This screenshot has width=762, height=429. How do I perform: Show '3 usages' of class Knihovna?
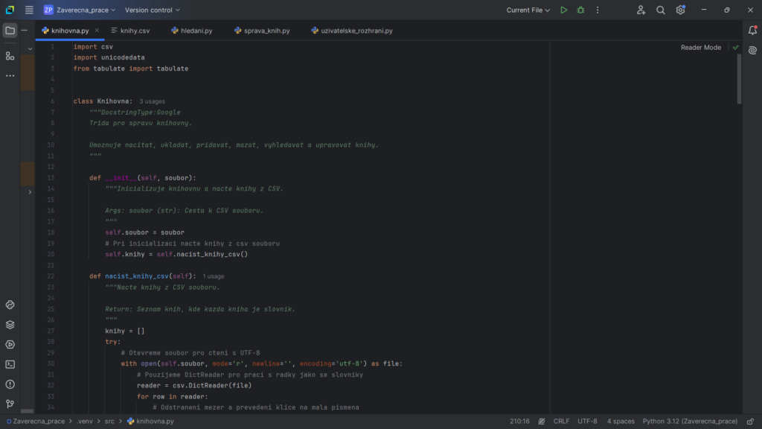(x=152, y=101)
